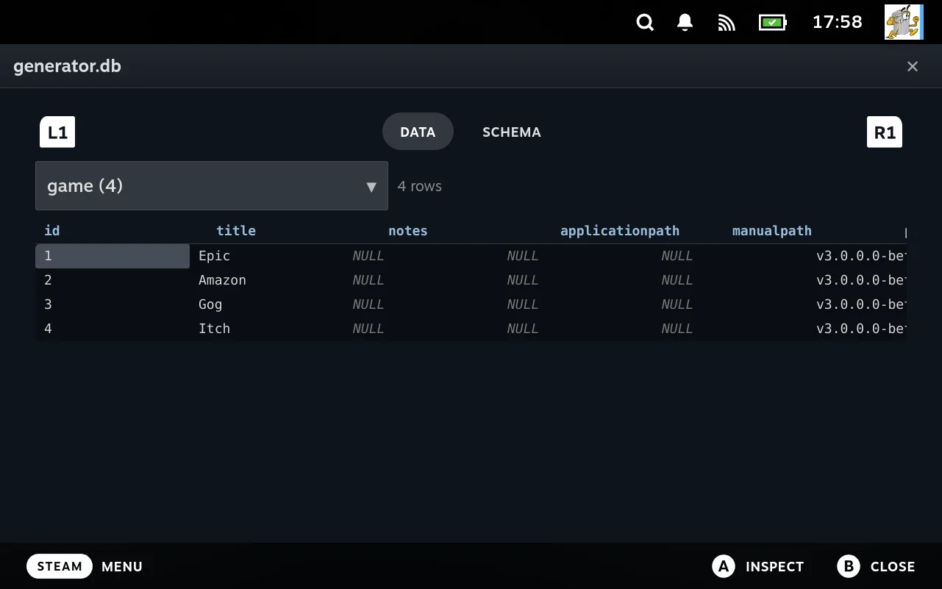The width and height of the screenshot is (942, 589).
Task: Click the notes column header
Action: [x=408, y=231]
